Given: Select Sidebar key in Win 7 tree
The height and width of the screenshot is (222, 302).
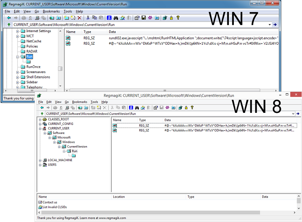Looking at the screenshot, I should [x=32, y=82].
